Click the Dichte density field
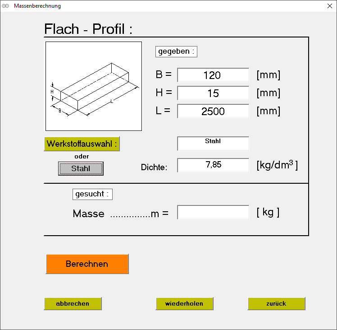337x330 pixels. [x=213, y=165]
